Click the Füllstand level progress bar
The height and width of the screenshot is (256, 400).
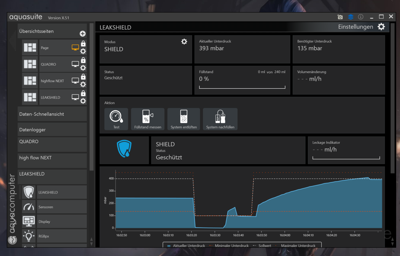pyautogui.click(x=242, y=87)
